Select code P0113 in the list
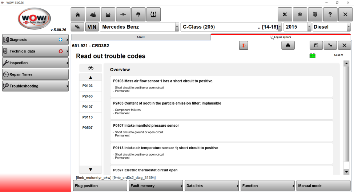Viewport: 354px width, 192px height. coord(90,117)
